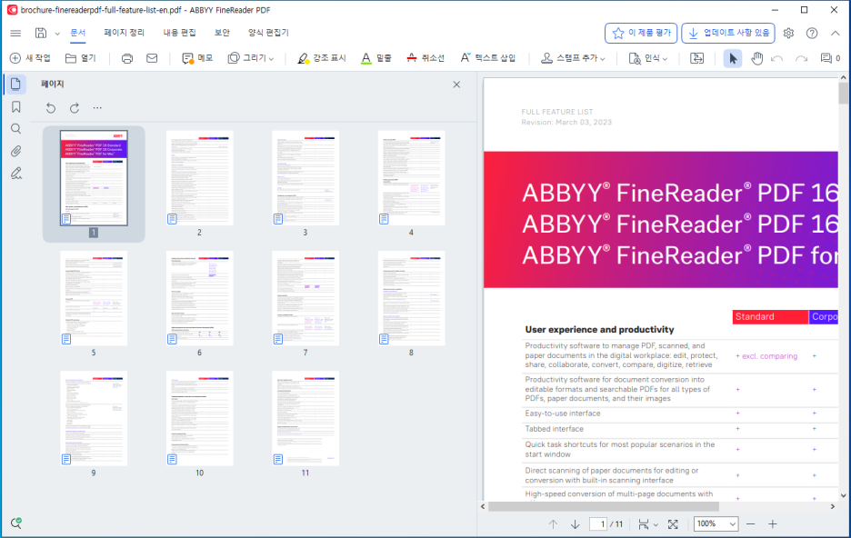The height and width of the screenshot is (538, 851).
Task: Open the 인식 recognize dropdown
Action: tap(647, 58)
